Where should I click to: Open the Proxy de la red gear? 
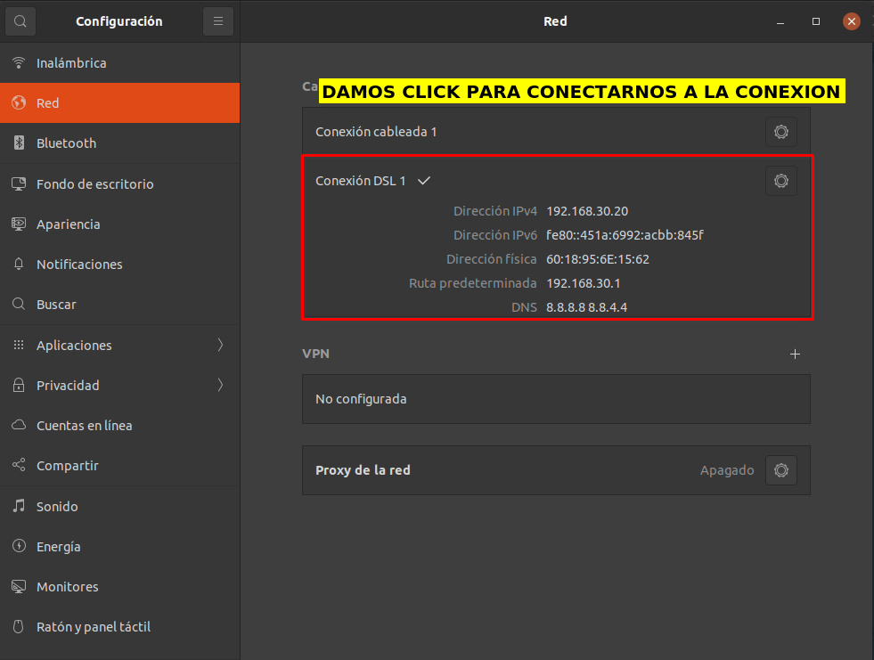tap(780, 470)
